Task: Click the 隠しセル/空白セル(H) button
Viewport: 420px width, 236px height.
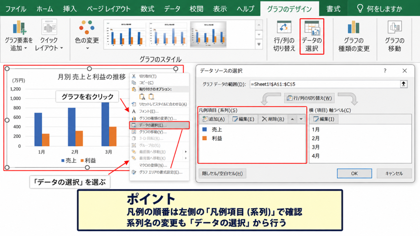Action: [222, 174]
